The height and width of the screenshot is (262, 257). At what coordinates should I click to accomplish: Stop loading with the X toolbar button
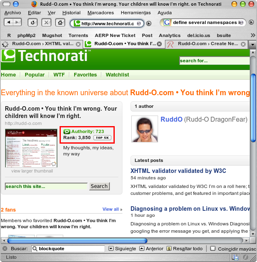(x=47, y=22)
